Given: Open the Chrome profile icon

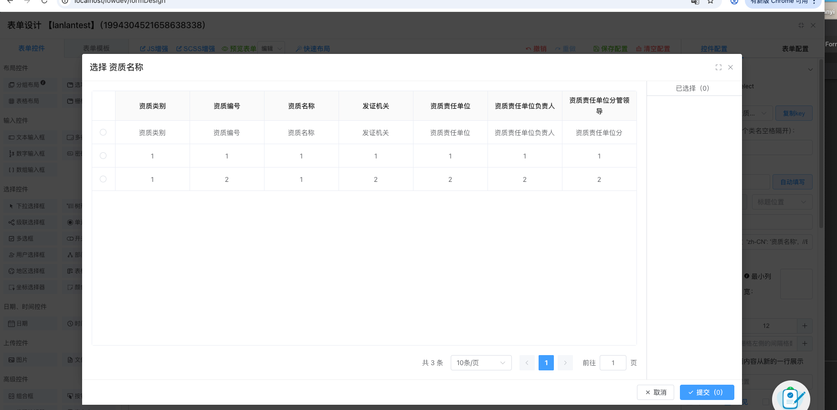Looking at the screenshot, I should coord(734,2).
